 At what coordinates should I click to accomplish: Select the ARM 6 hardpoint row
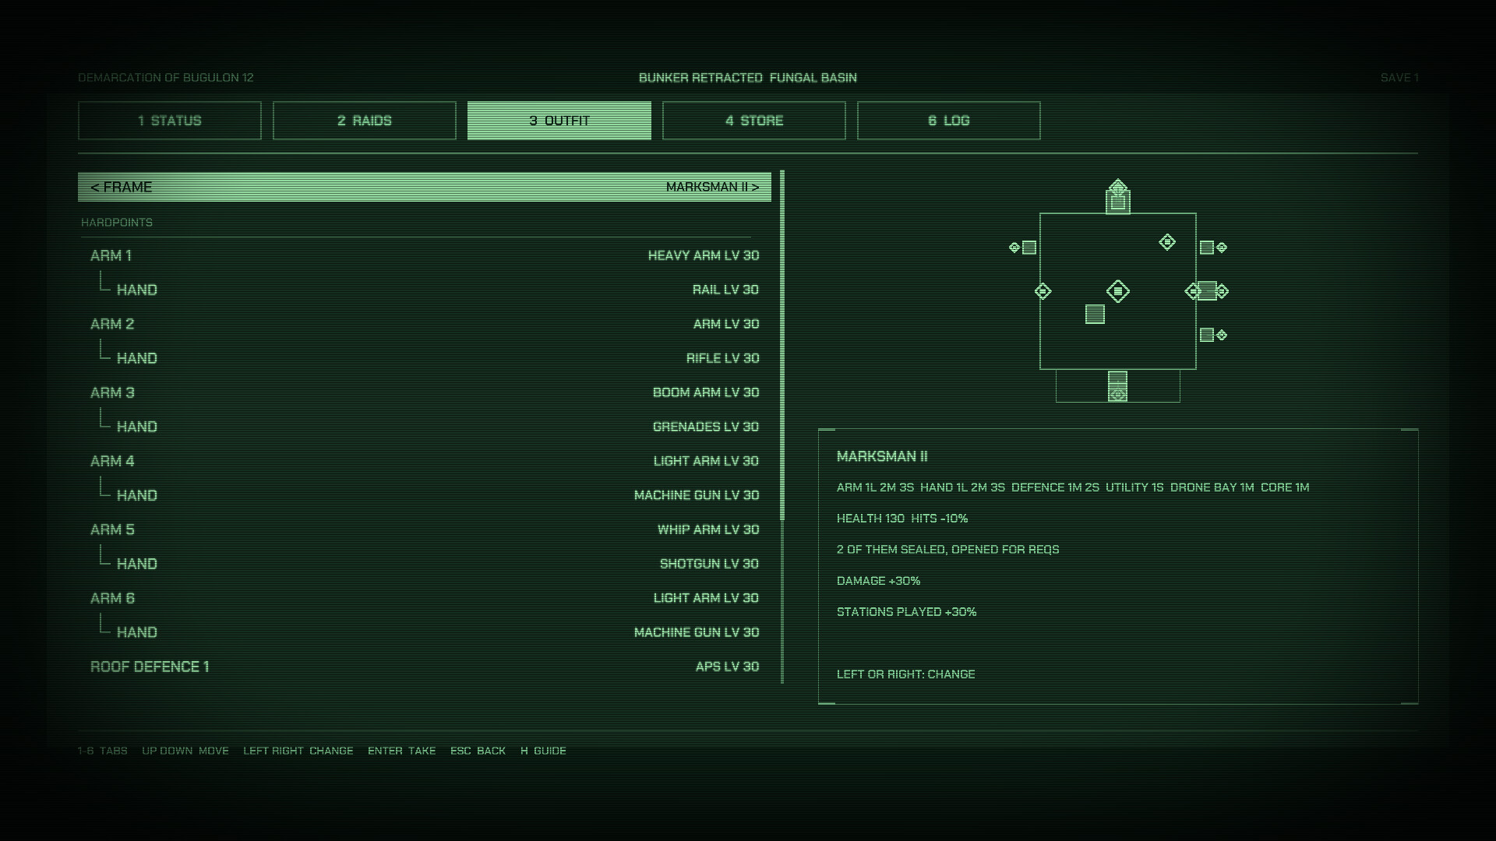[425, 598]
